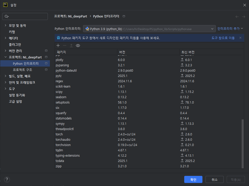This screenshot has width=249, height=186.
Task: Open 인터프리터 추가 dropdown menu
Action: (x=230, y=29)
